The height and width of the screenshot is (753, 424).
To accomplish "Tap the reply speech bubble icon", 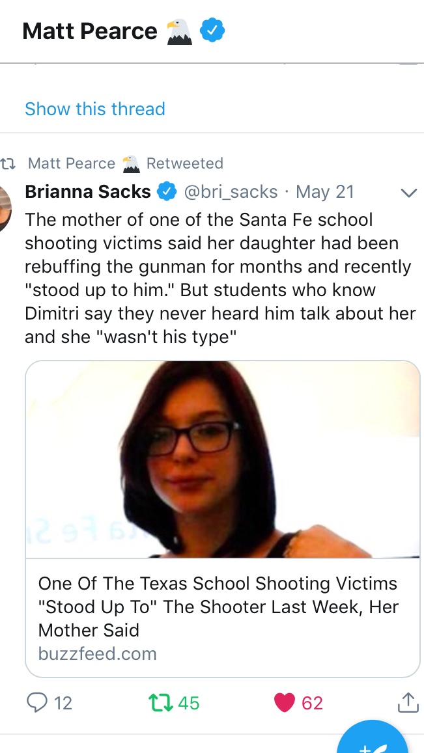I will (36, 703).
